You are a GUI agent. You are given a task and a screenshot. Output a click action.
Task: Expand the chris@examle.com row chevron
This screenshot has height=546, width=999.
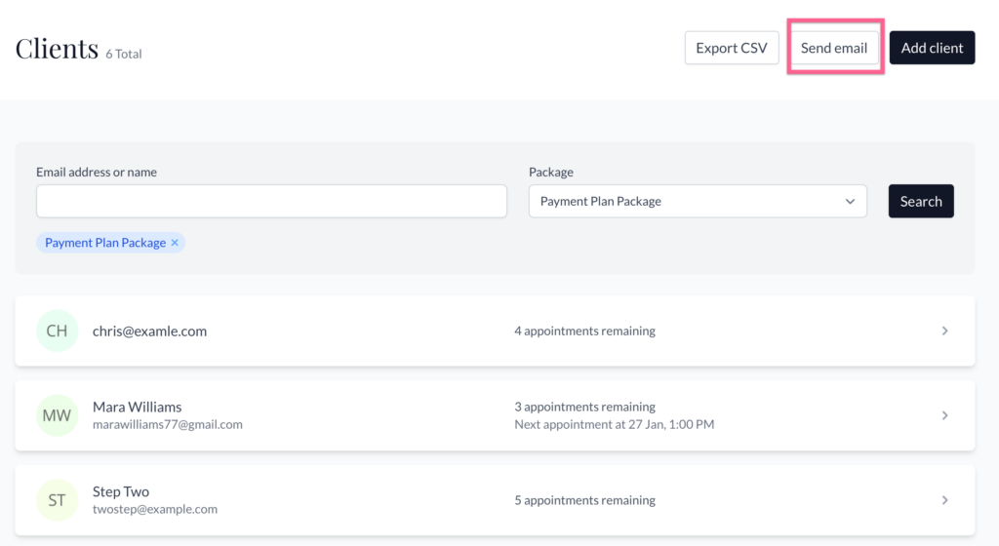point(944,331)
